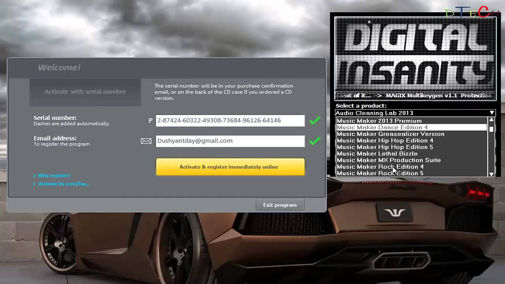Select Music Maker Dance Edition 4
This screenshot has width=505, height=284.
[411, 127]
